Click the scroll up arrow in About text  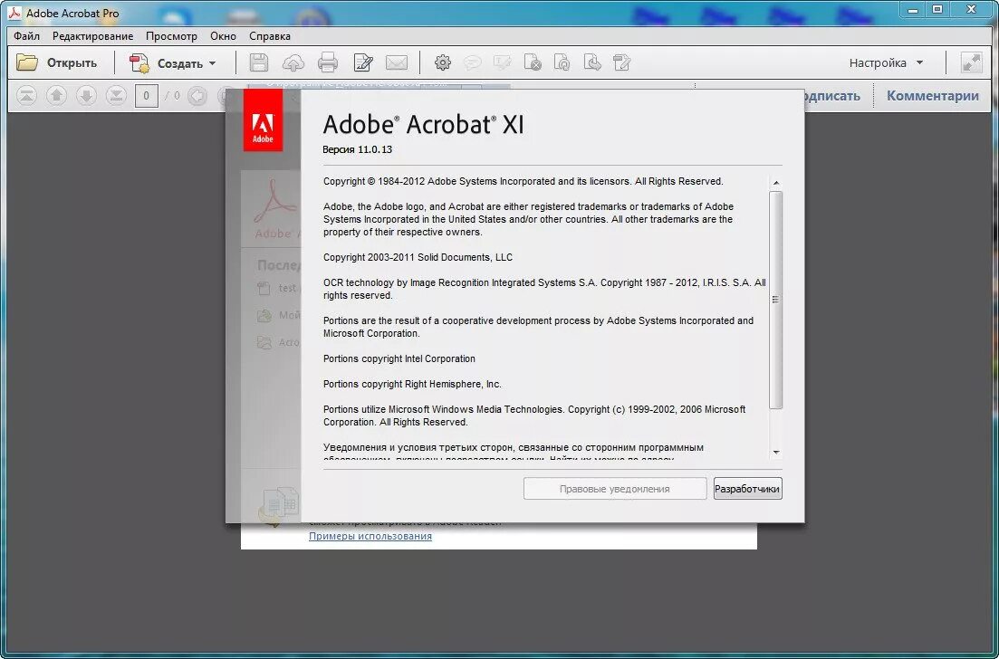pos(776,184)
